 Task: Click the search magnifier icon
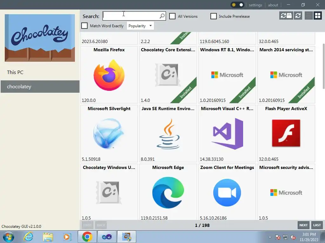[x=162, y=16]
